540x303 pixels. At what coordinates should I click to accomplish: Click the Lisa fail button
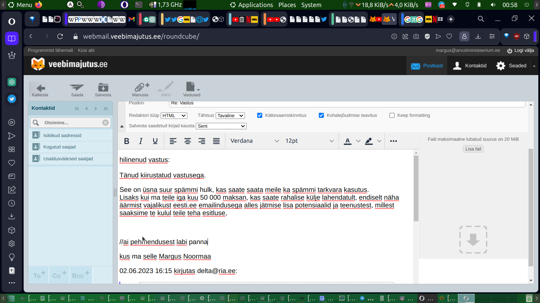point(473,149)
